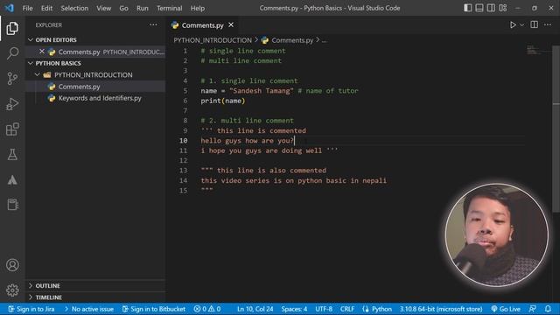Close Comments.py in Open Editors list
This screenshot has height=315, width=560.
pos(42,52)
